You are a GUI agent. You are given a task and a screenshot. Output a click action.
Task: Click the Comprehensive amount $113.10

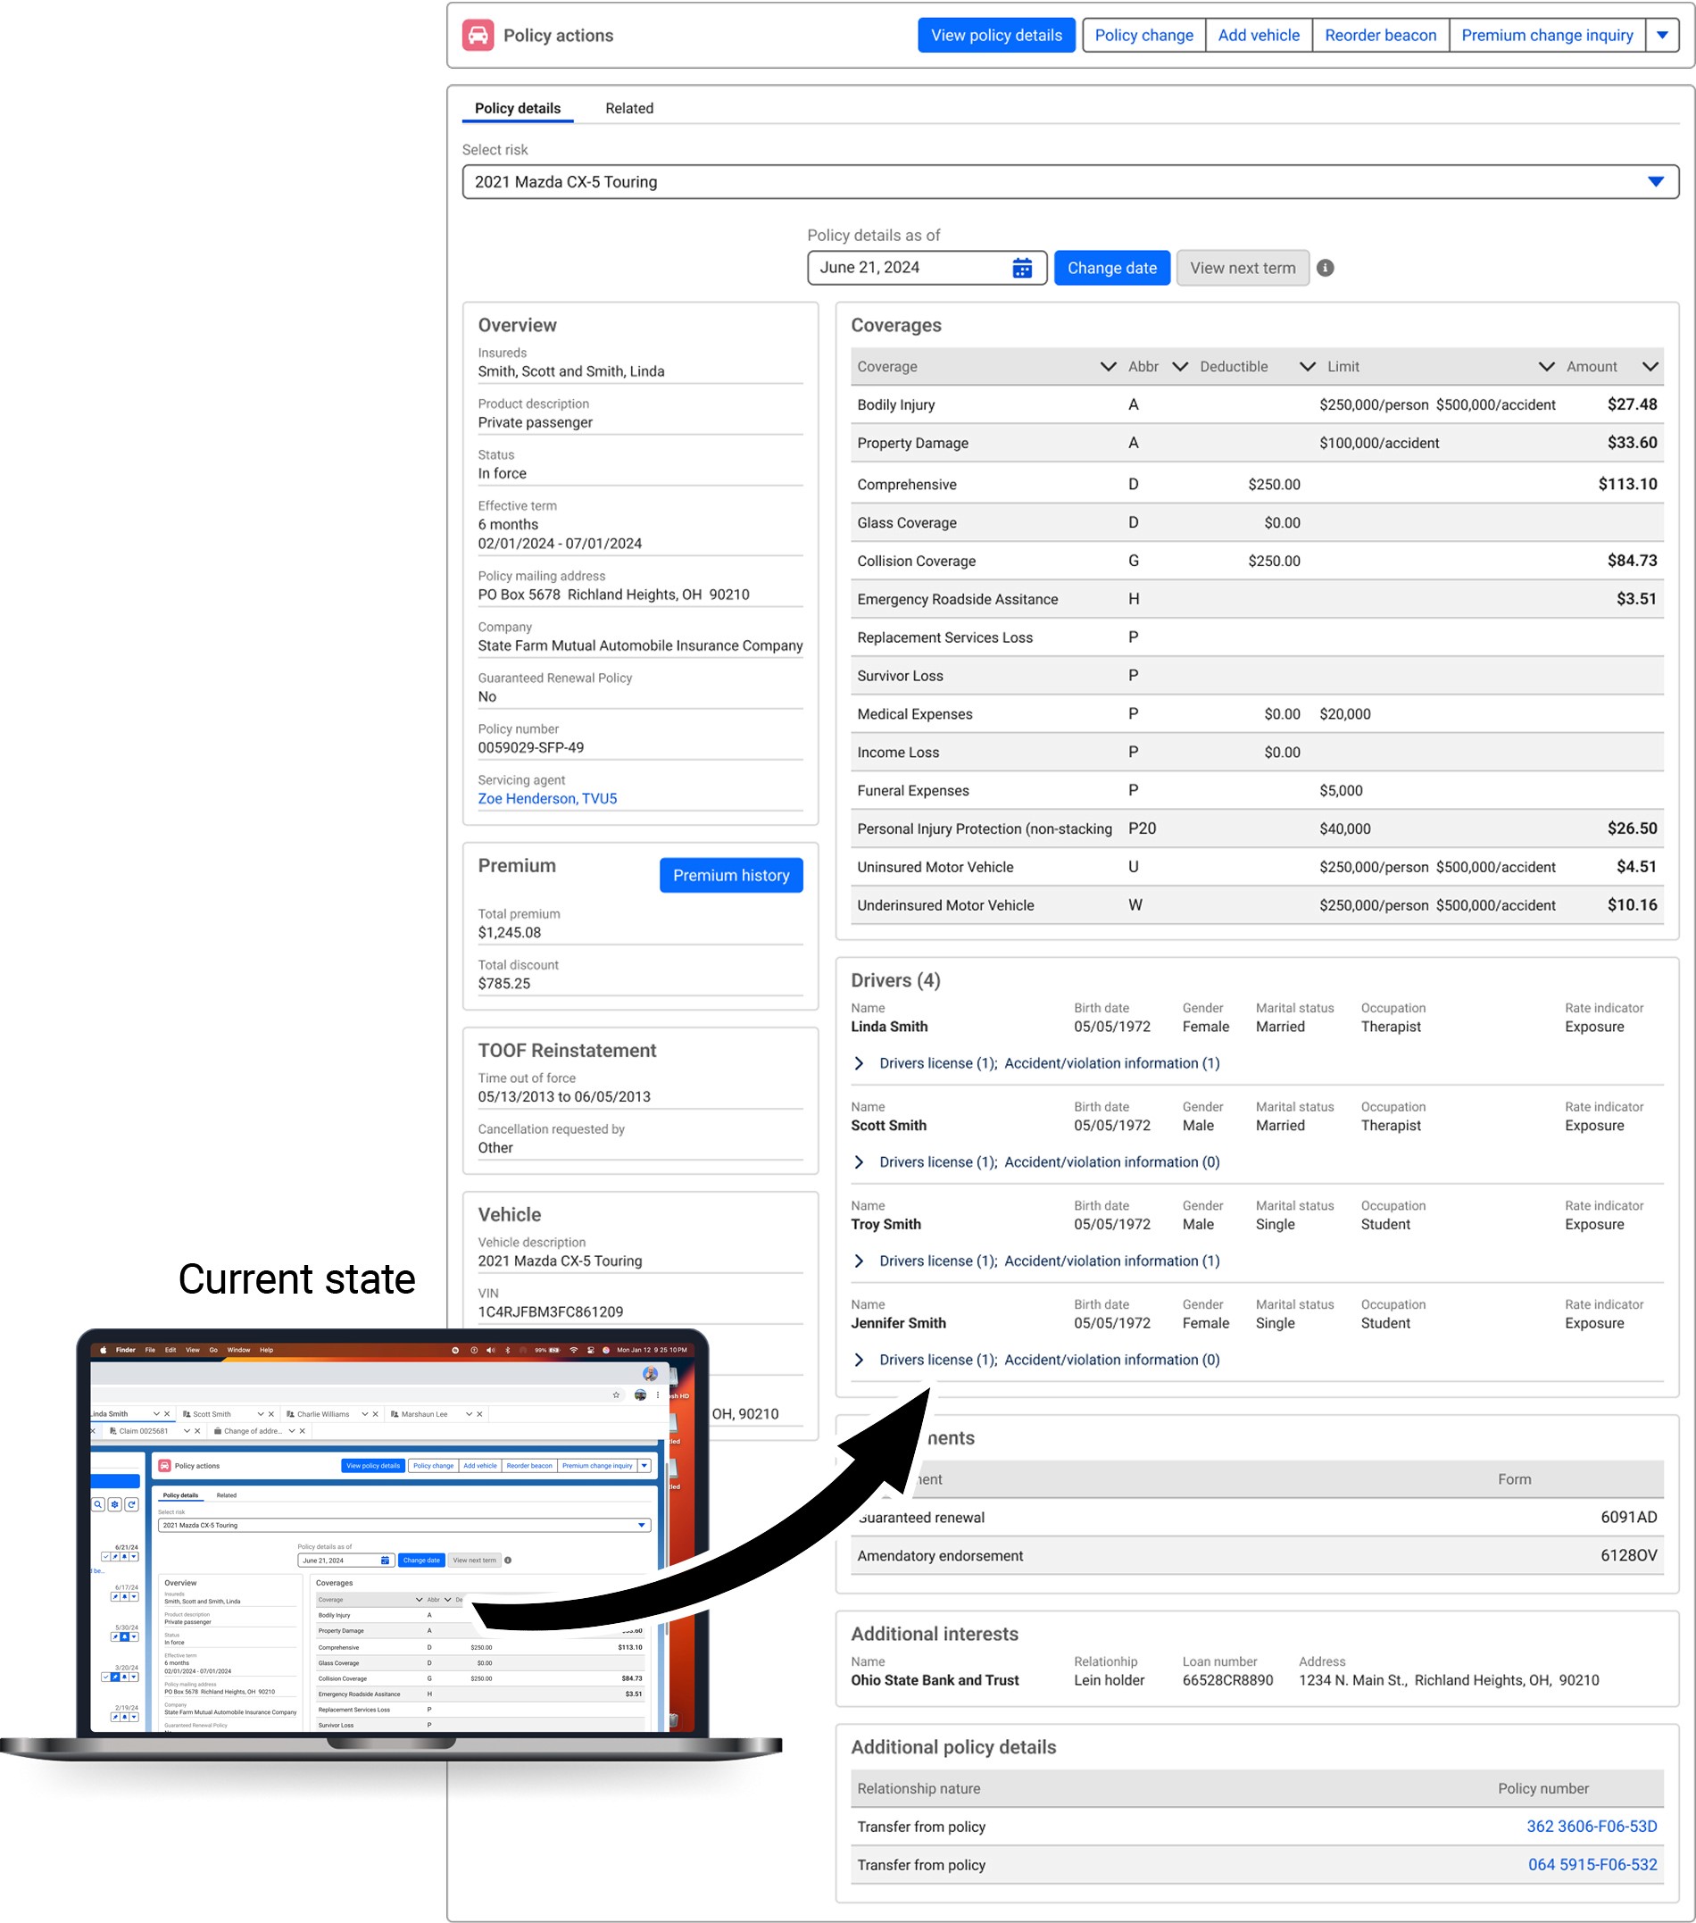click(x=1627, y=485)
